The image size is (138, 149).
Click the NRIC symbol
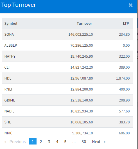[8, 133]
